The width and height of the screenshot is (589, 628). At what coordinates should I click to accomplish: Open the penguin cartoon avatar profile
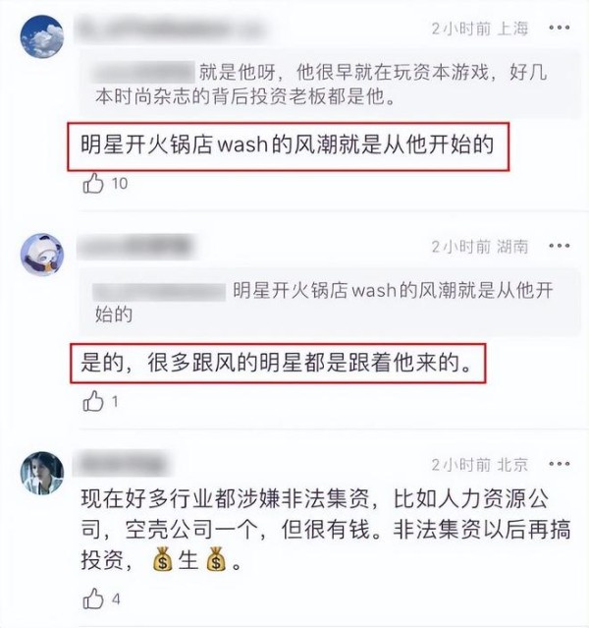(42, 255)
